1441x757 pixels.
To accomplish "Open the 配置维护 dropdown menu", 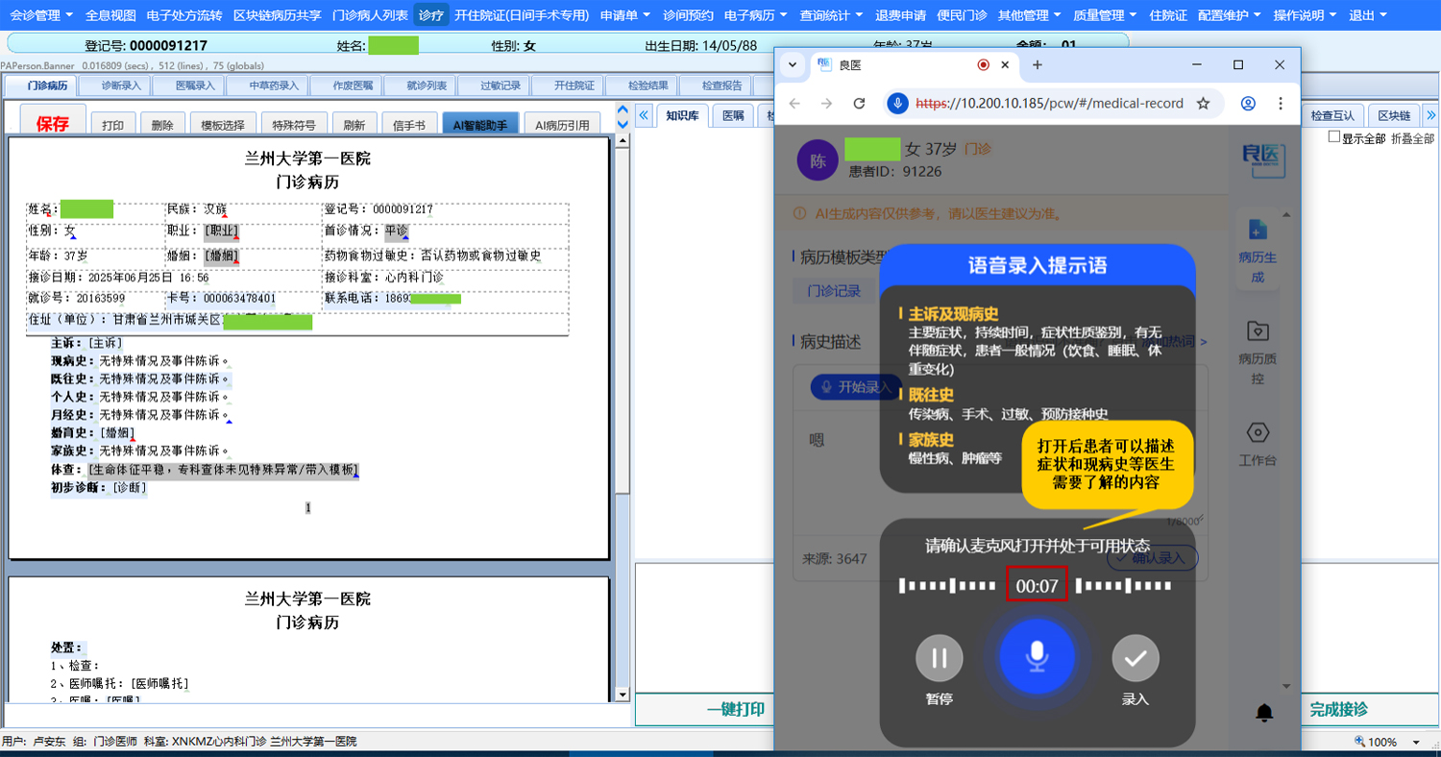I will 1231,15.
